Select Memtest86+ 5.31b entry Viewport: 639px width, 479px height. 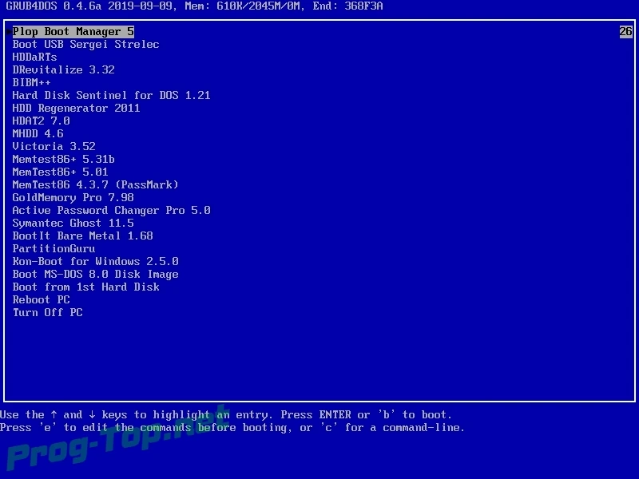coord(63,159)
